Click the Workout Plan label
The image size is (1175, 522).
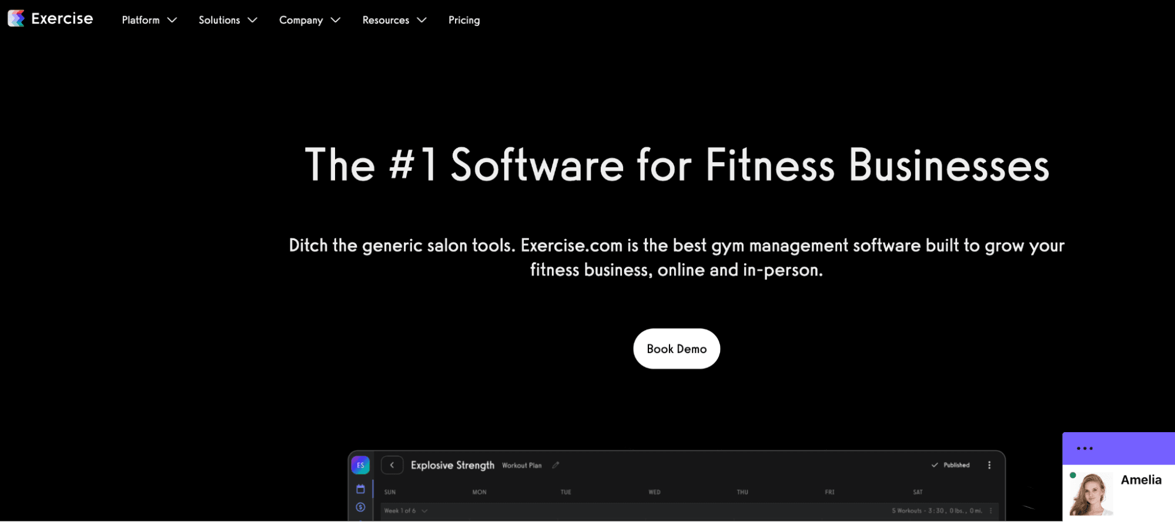tap(522, 466)
